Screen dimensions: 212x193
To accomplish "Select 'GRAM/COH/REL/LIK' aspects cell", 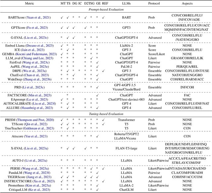I will (187, 58).
